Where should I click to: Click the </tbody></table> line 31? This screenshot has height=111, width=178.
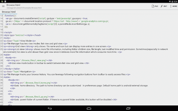point(12,69)
